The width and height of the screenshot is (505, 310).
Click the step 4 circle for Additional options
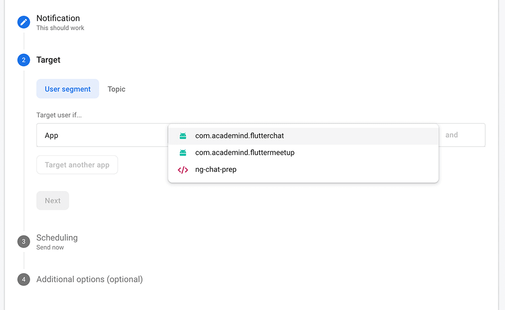point(24,279)
